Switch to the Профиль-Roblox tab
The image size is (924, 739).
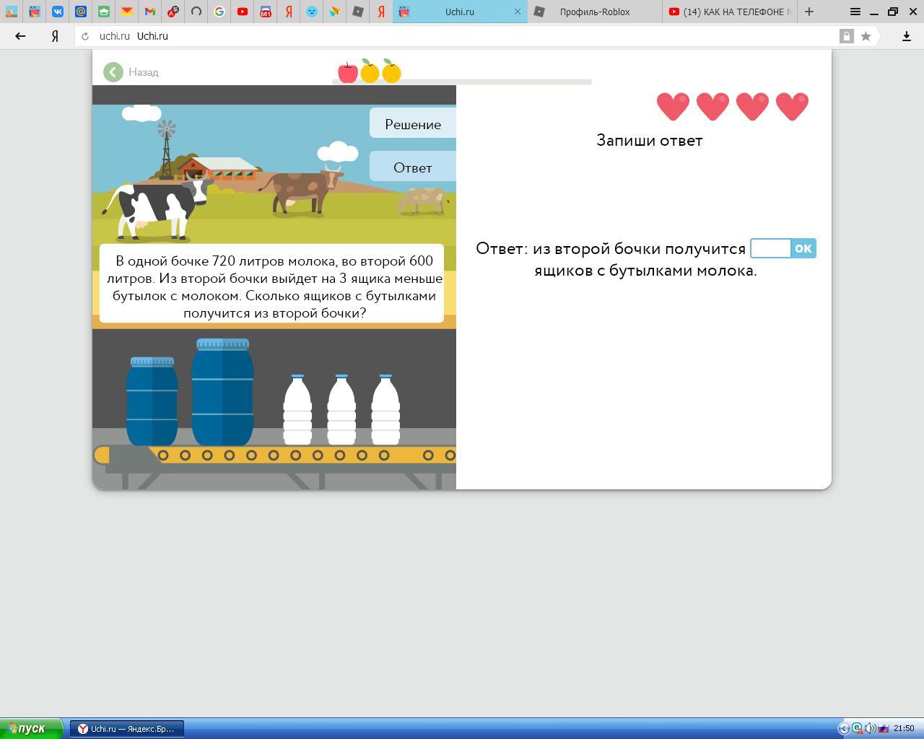click(x=595, y=12)
